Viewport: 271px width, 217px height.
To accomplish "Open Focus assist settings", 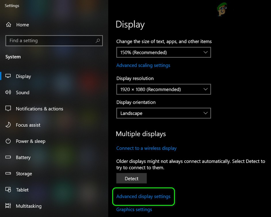I will click(8, 125).
